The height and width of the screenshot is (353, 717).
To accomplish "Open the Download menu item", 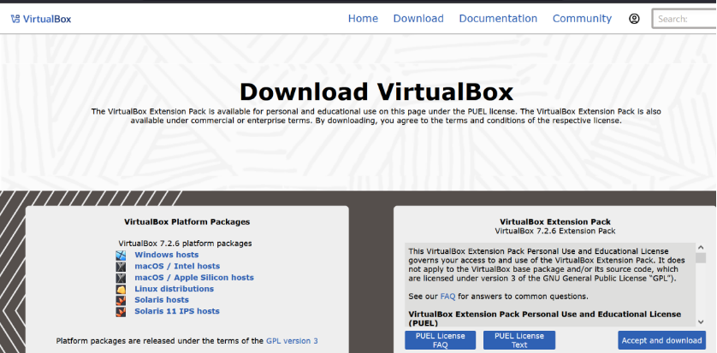I will 418,19.
